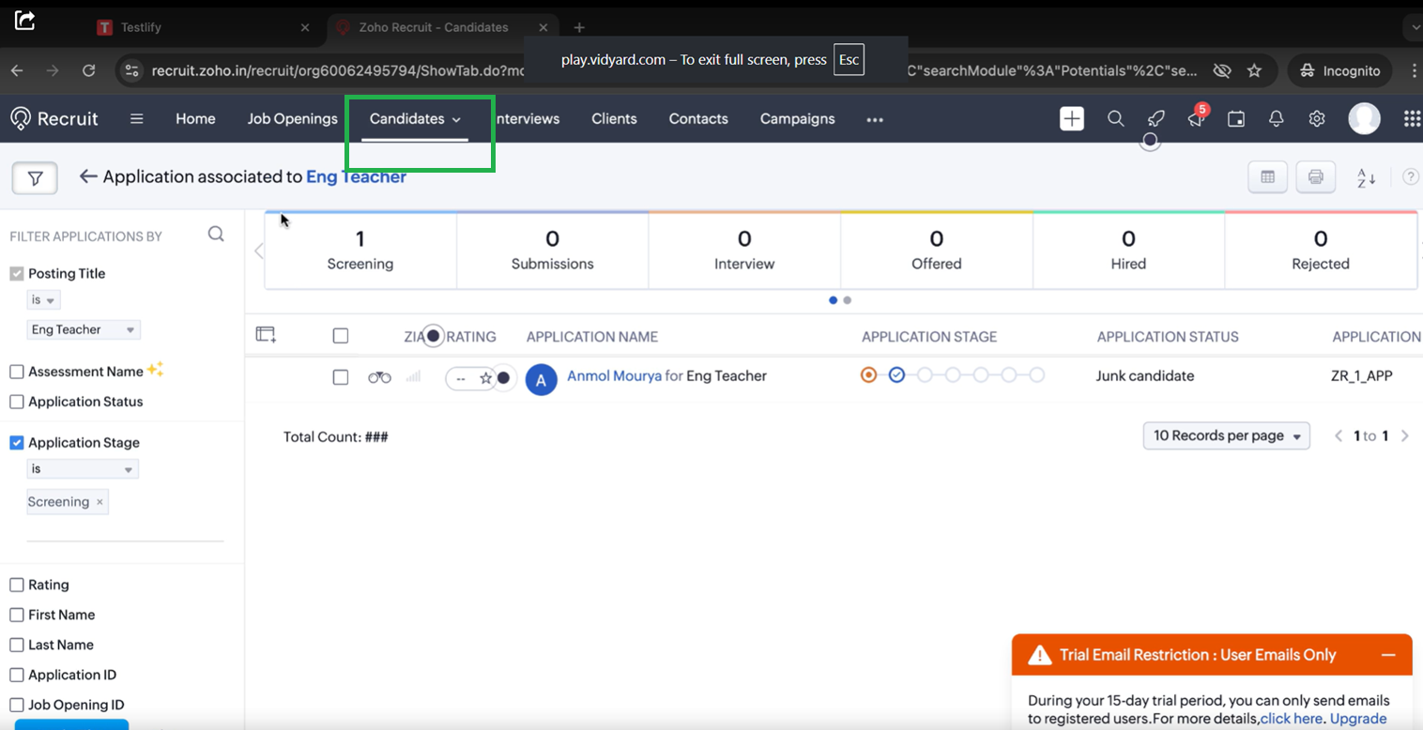The height and width of the screenshot is (730, 1423).
Task: Open more modules ellipsis in nav bar
Action: (x=875, y=119)
